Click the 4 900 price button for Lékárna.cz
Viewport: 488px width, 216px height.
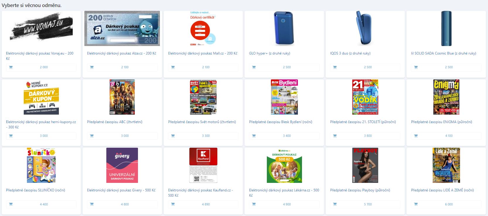(284, 205)
